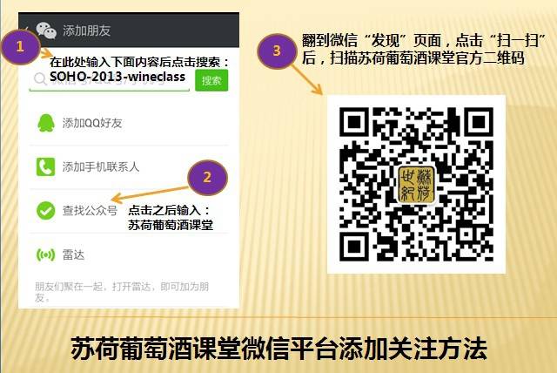Click the WeChat logo in header

pyautogui.click(x=46, y=31)
